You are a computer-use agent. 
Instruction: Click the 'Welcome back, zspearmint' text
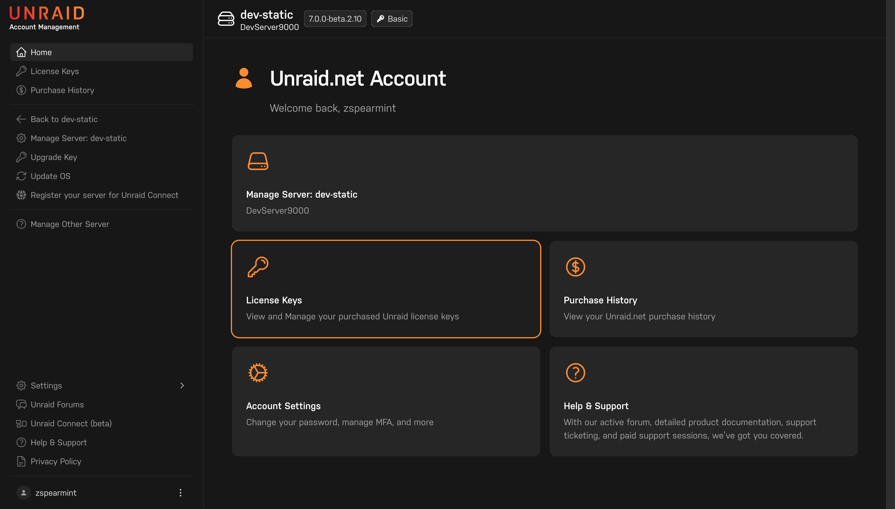332,108
